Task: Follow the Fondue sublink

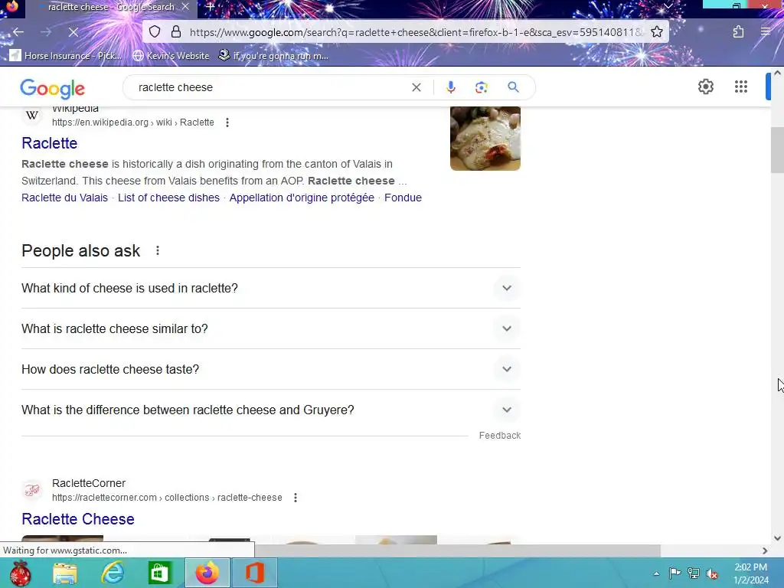Action: click(x=403, y=198)
